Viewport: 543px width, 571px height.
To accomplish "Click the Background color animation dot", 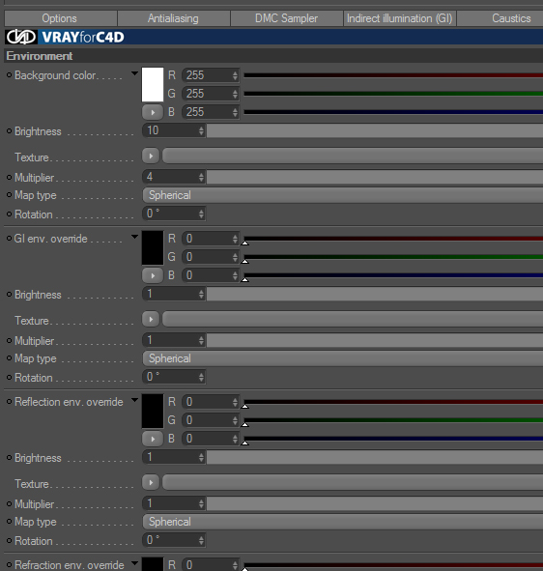I will 9,75.
